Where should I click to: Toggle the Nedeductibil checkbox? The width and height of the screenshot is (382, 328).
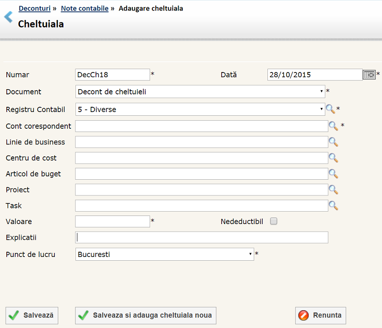coord(274,221)
